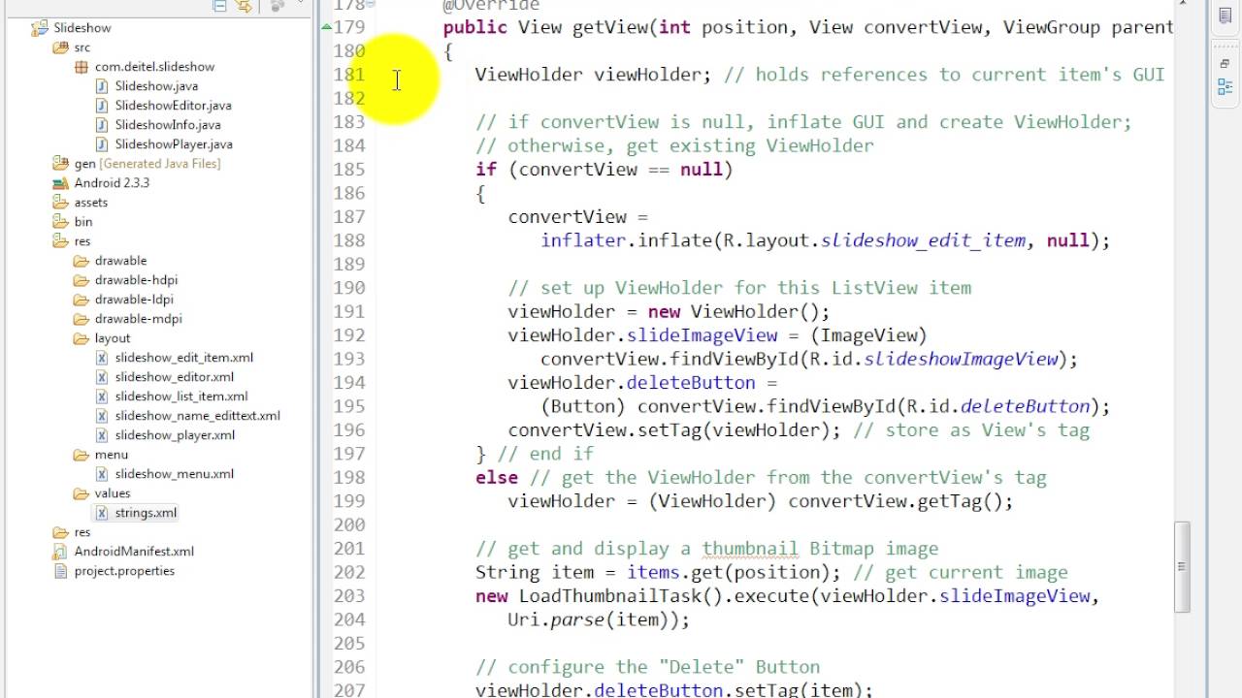Open AndroidManifest.xml
1242x698 pixels.
(134, 552)
